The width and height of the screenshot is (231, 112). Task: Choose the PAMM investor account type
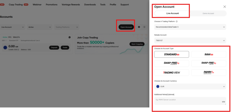click(209, 73)
